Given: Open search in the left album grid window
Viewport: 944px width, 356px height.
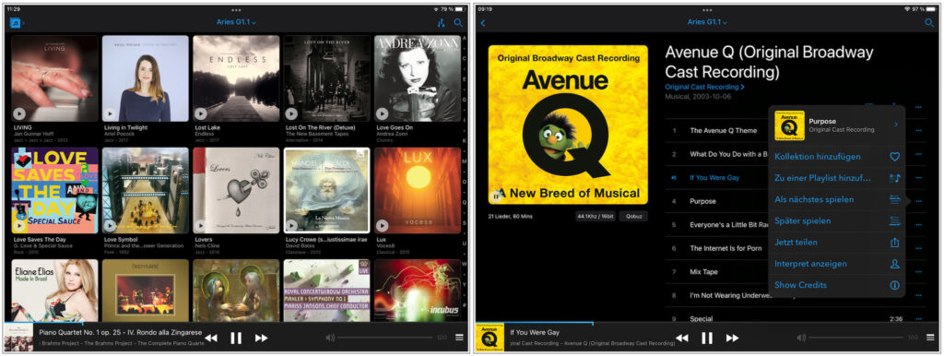Looking at the screenshot, I should click(x=458, y=23).
